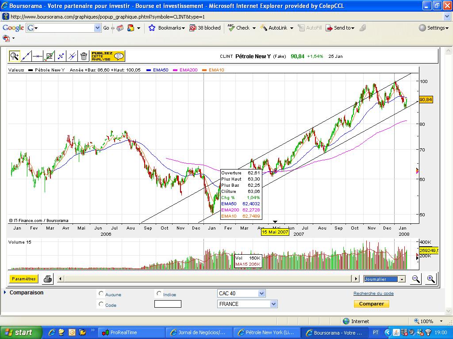Click the right arrow of the chart scrollbar
This screenshot has width=453, height=339.
[x=356, y=279]
